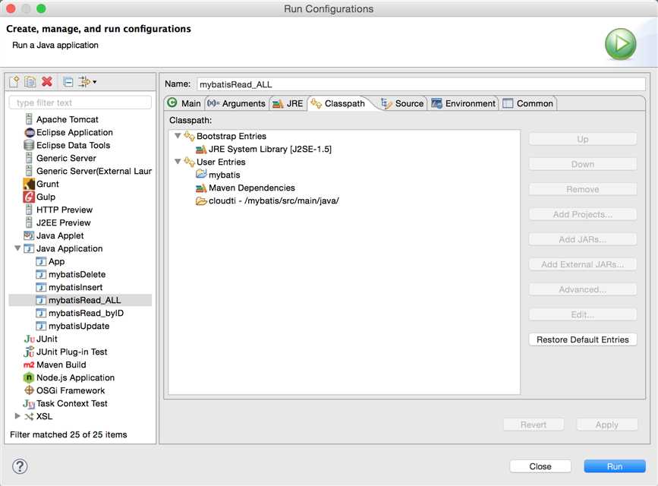The width and height of the screenshot is (658, 486).
Task: Select the mybatisRead_ALL configuration
Action: coord(80,300)
